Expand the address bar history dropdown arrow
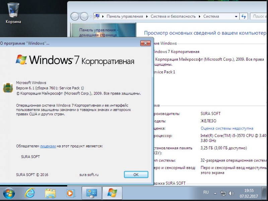The image size is (268, 201). (236, 16)
